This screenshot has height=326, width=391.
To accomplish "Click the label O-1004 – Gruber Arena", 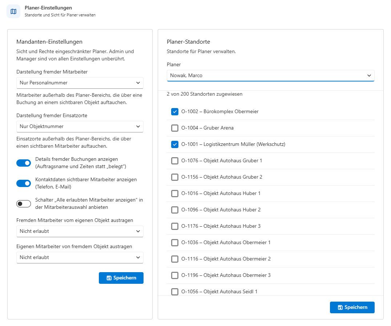I will pyautogui.click(x=207, y=128).
